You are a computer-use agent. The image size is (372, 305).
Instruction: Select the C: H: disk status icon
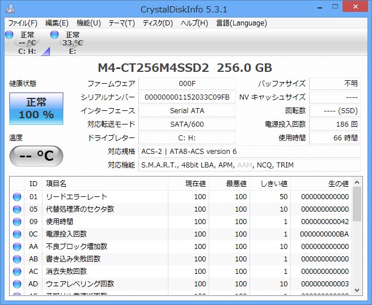10,35
